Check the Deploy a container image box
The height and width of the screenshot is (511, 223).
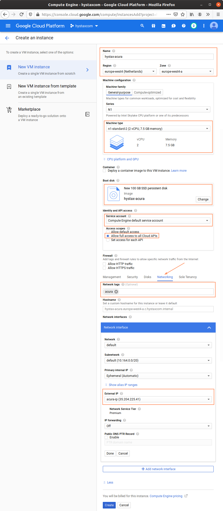104,171
